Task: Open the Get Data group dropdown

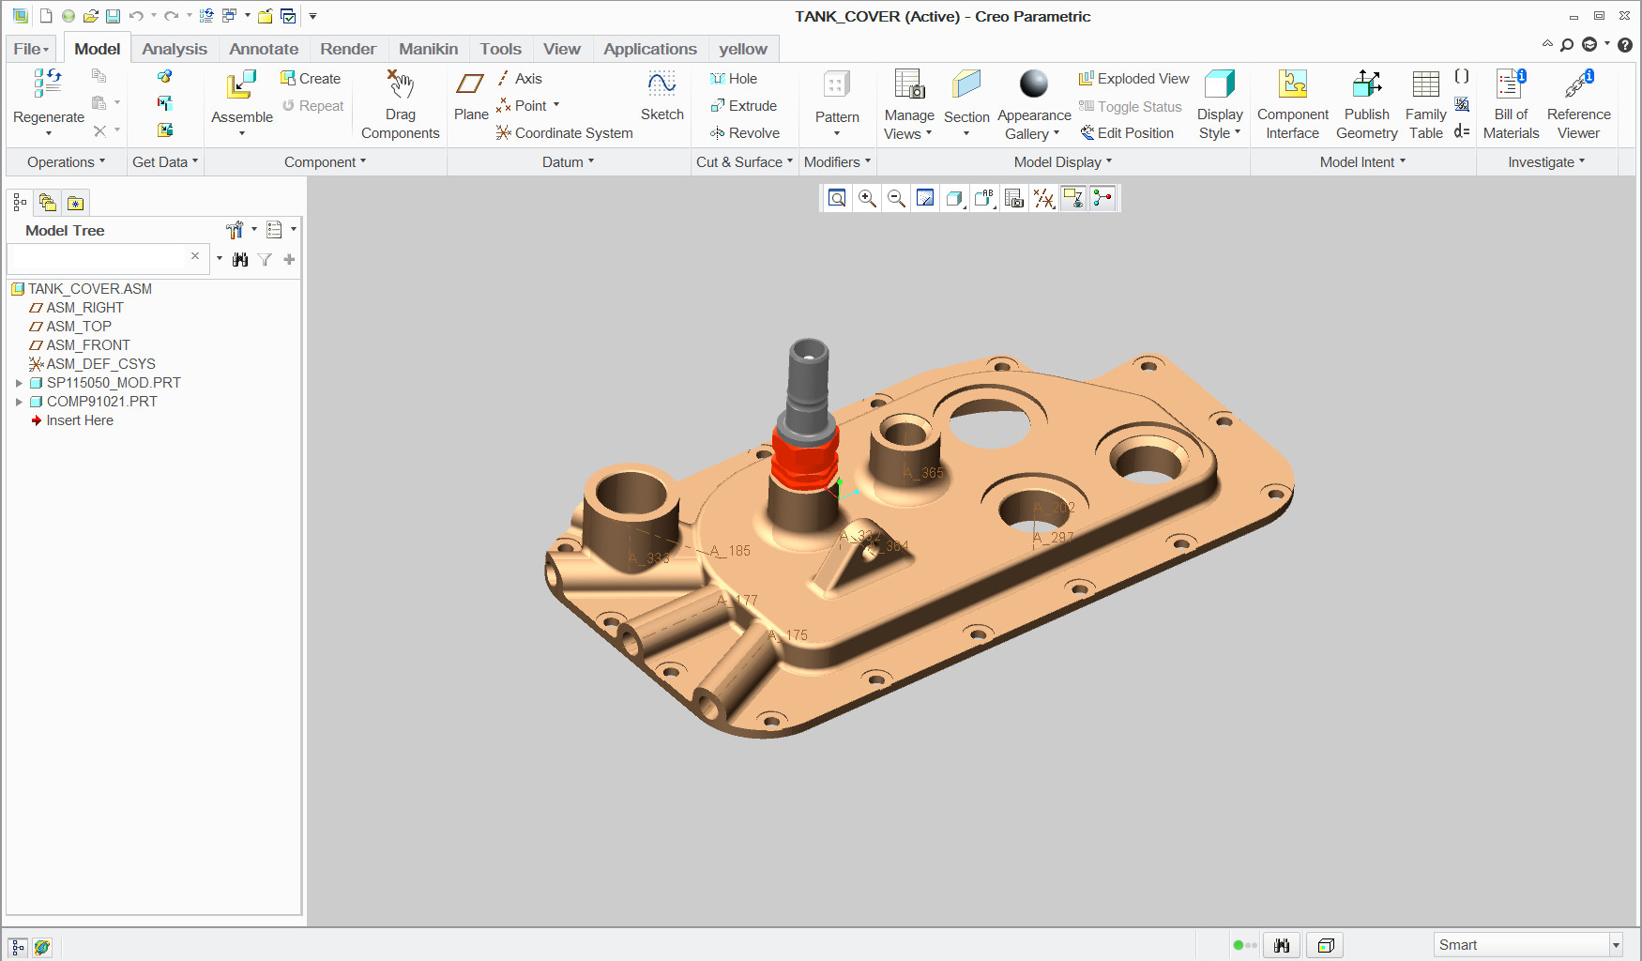Action: (x=165, y=161)
